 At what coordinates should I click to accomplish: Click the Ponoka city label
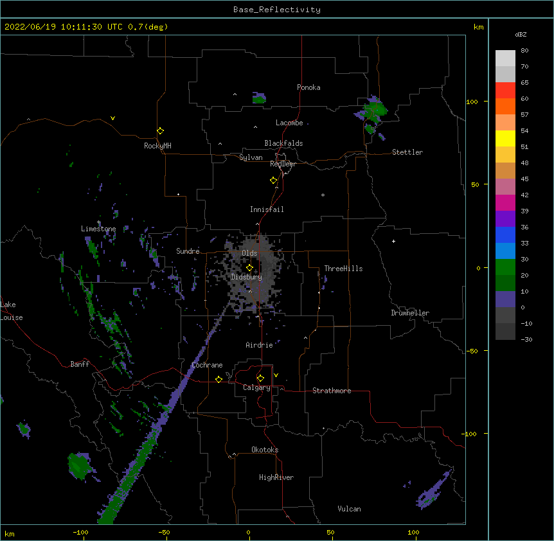pyautogui.click(x=308, y=87)
